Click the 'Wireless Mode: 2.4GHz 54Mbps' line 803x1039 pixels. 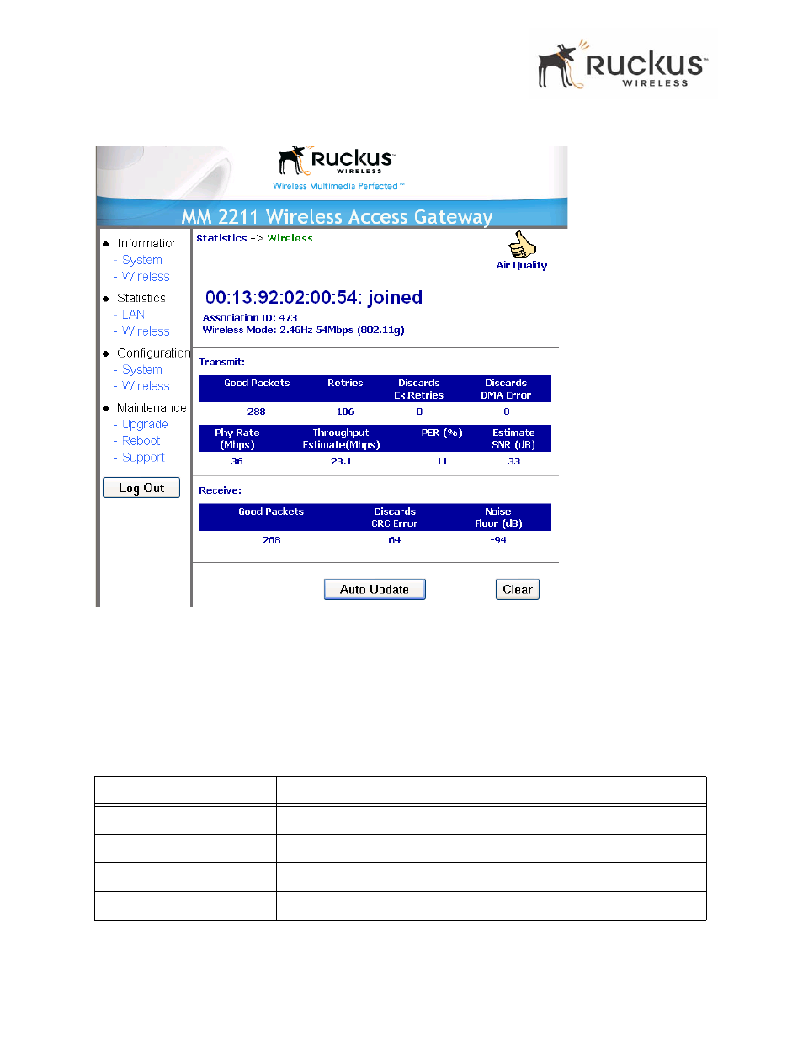coord(303,330)
